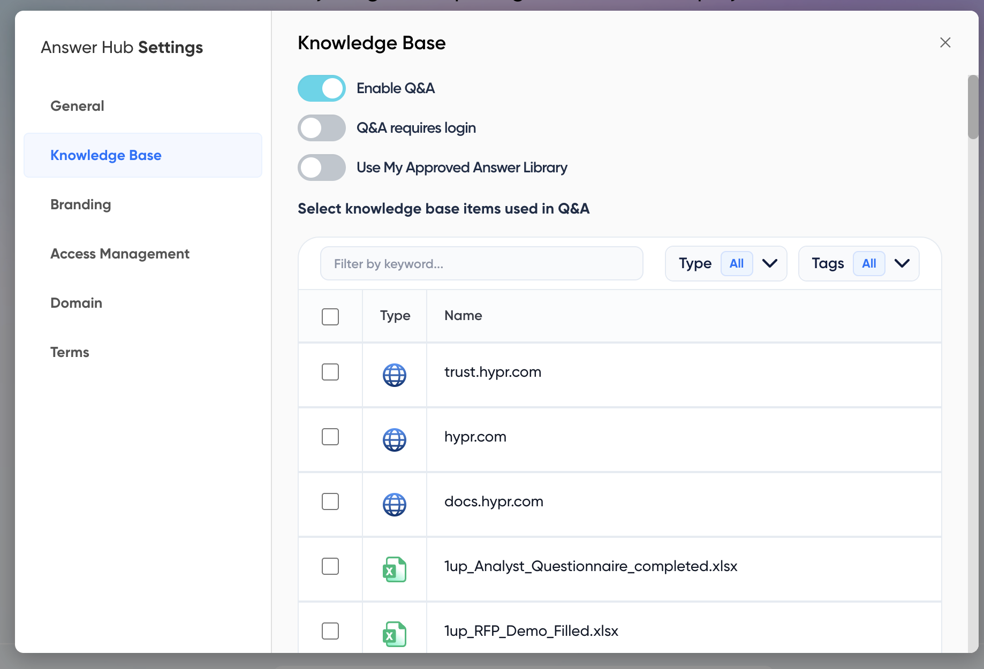
Task: Close the Answer Hub Settings dialog
Action: (x=945, y=43)
